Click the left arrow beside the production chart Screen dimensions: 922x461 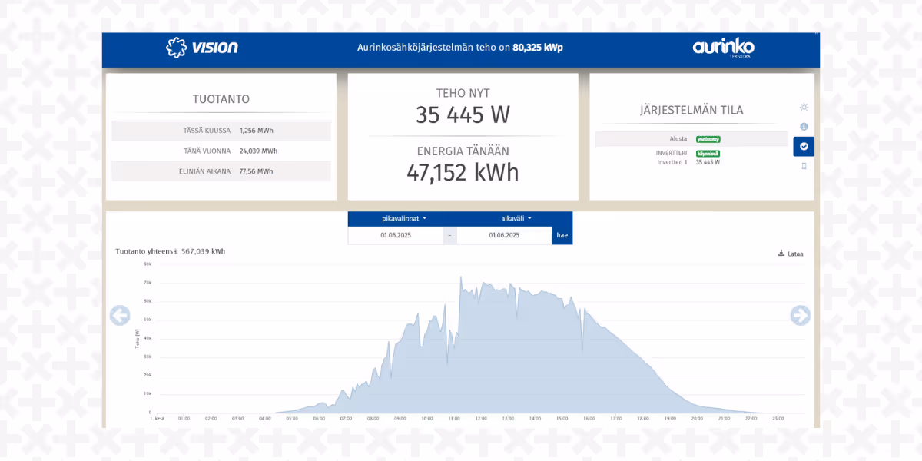click(x=120, y=316)
